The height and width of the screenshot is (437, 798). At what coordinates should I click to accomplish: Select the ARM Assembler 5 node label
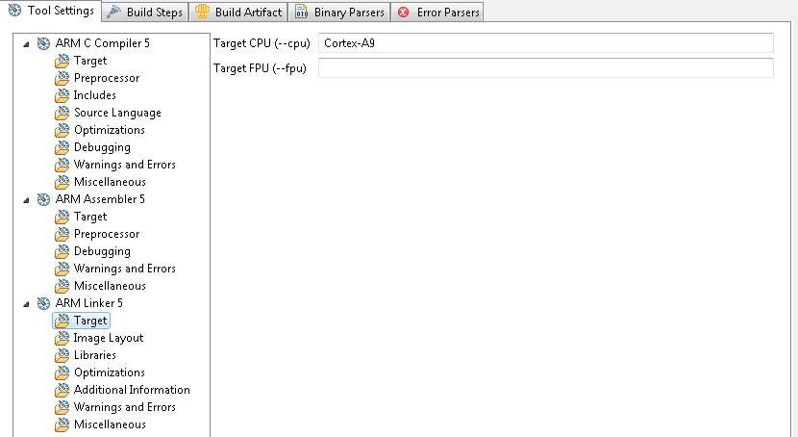point(100,199)
